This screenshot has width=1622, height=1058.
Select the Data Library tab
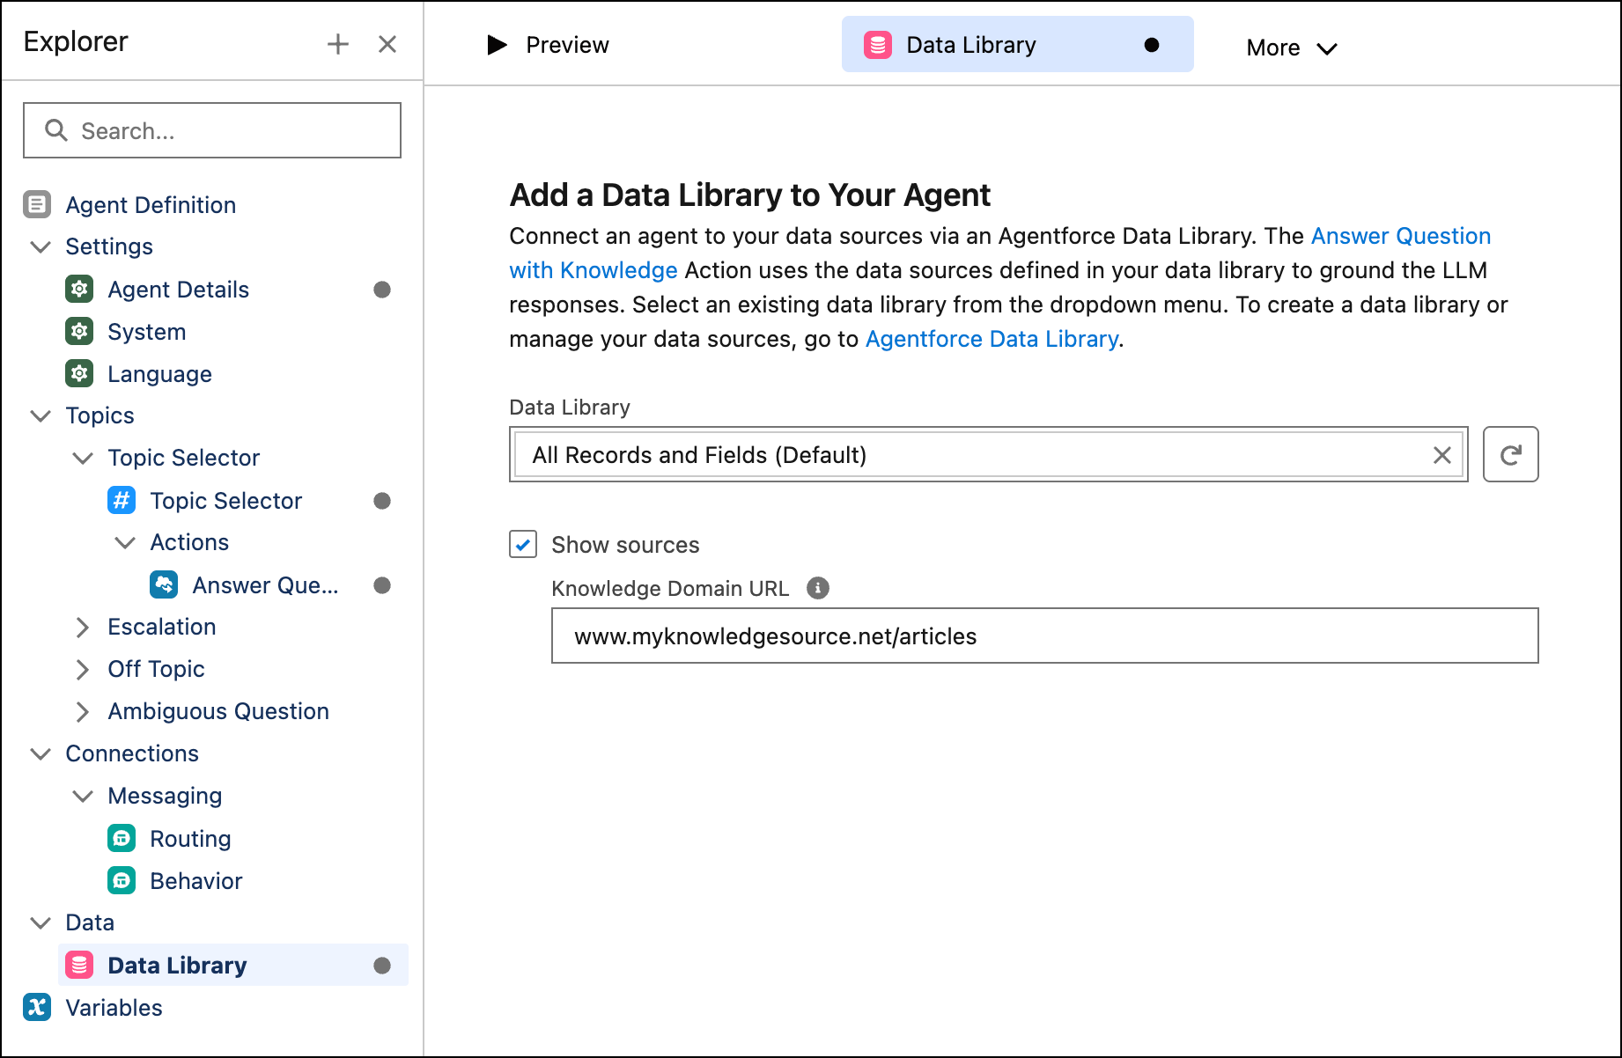[1017, 44]
